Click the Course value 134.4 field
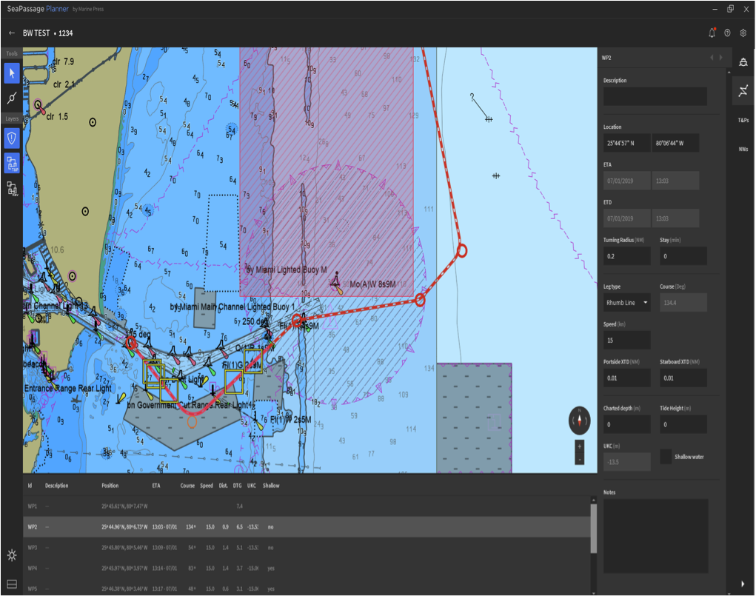This screenshot has height=596, width=756. [683, 303]
